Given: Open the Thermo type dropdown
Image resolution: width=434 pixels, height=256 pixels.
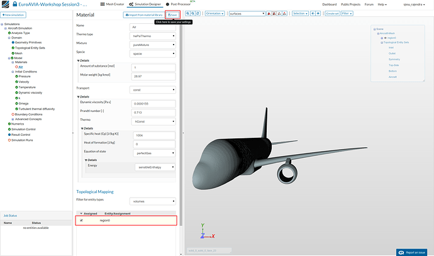Looking at the screenshot, I should click(152, 36).
